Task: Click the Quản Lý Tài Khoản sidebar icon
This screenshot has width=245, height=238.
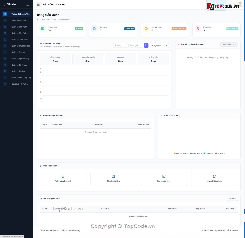Action: [x=5, y=65]
